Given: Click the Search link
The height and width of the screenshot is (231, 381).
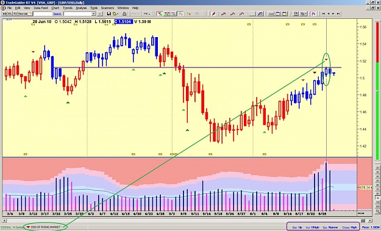Looking at the screenshot, I should point(57,14).
